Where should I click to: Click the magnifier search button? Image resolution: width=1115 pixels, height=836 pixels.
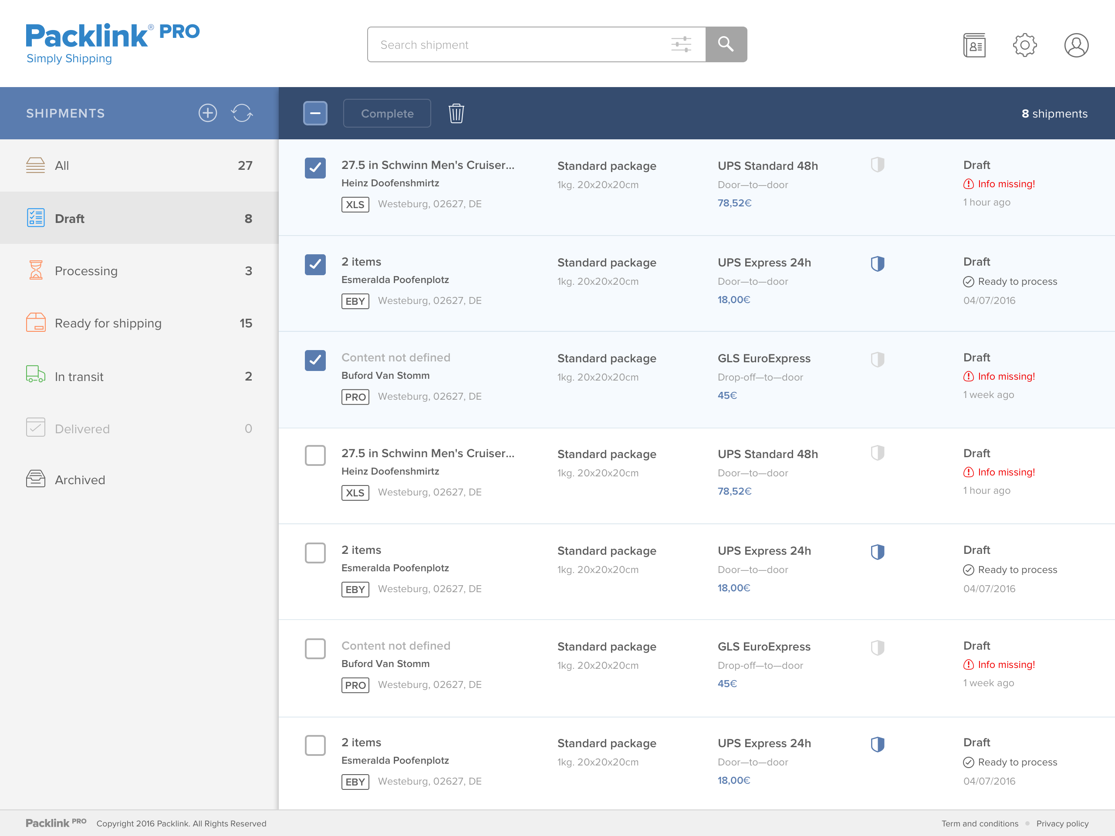click(726, 44)
